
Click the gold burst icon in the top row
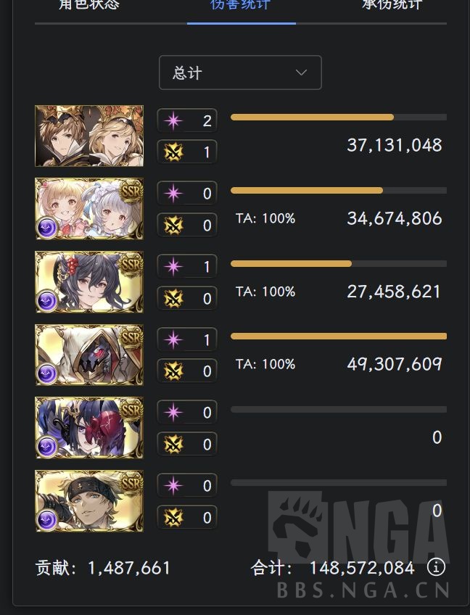pos(173,152)
